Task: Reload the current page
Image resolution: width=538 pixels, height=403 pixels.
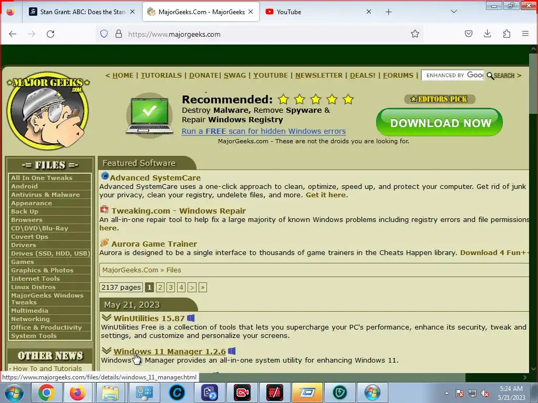Action: click(x=50, y=34)
